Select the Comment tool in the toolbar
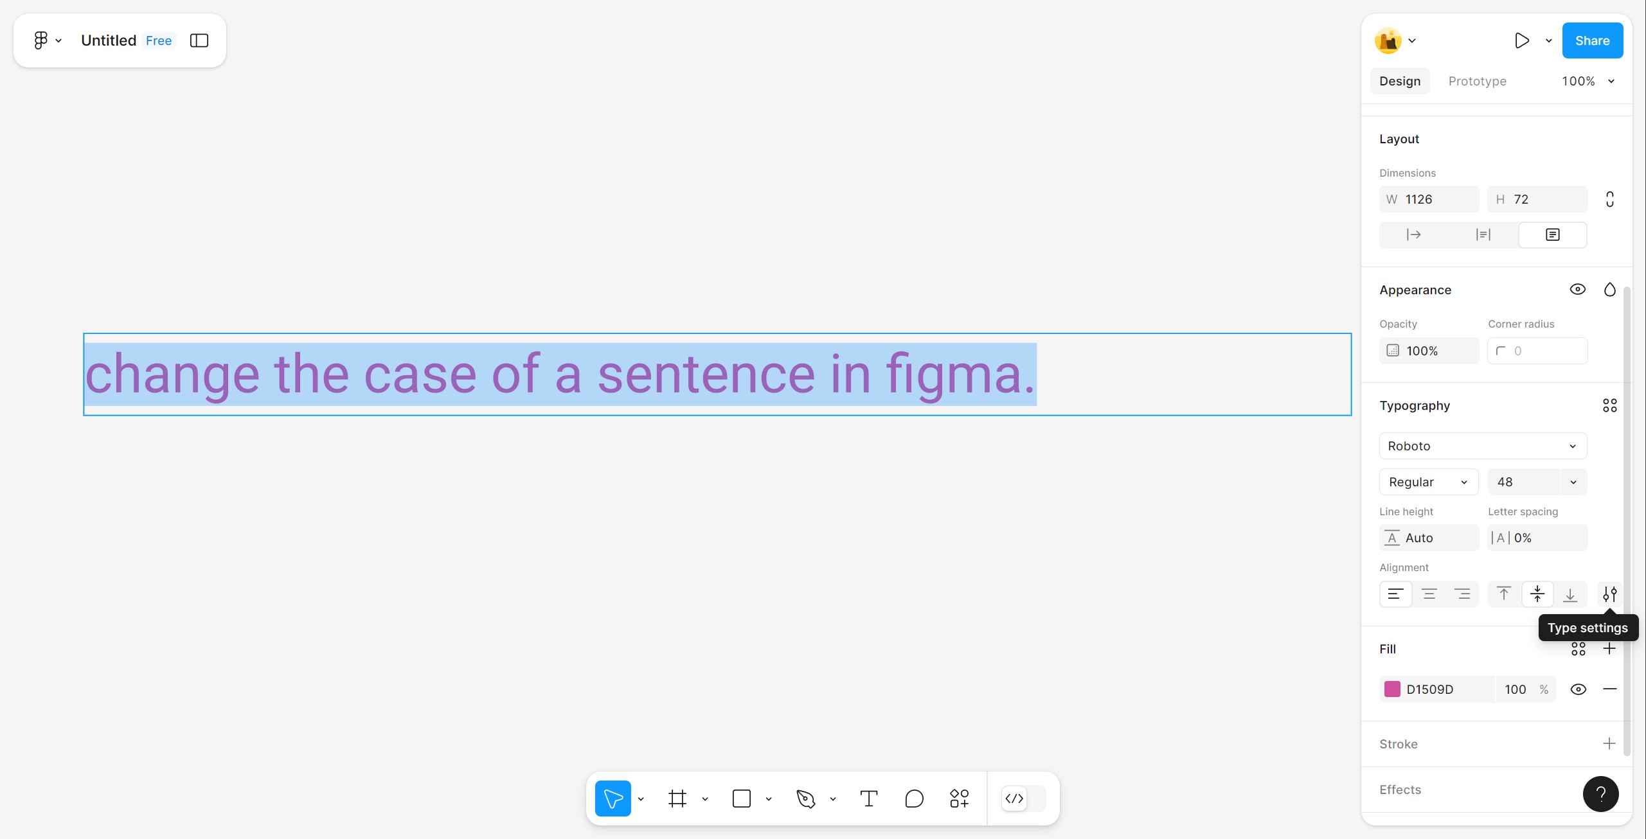 pyautogui.click(x=914, y=799)
